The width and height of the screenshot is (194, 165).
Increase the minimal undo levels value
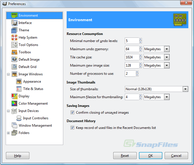[141, 39]
